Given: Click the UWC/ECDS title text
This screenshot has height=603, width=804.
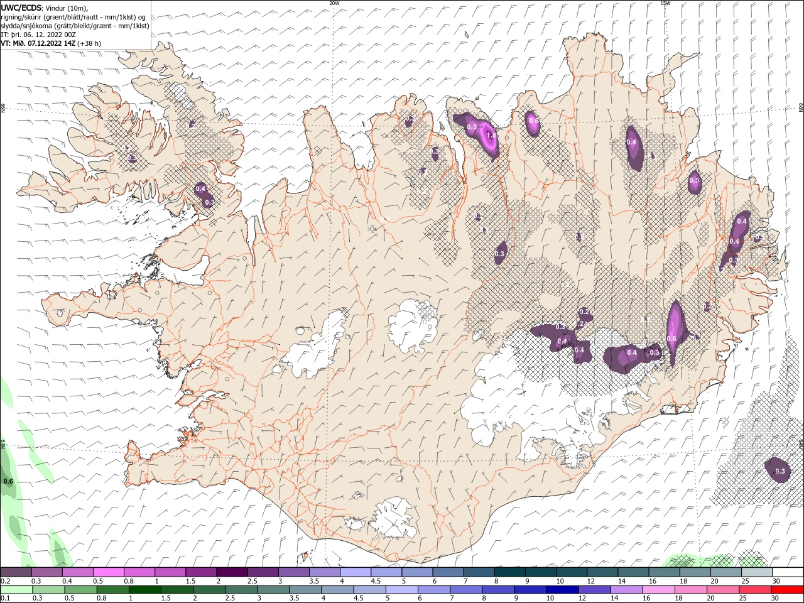Looking at the screenshot, I should pos(21,8).
